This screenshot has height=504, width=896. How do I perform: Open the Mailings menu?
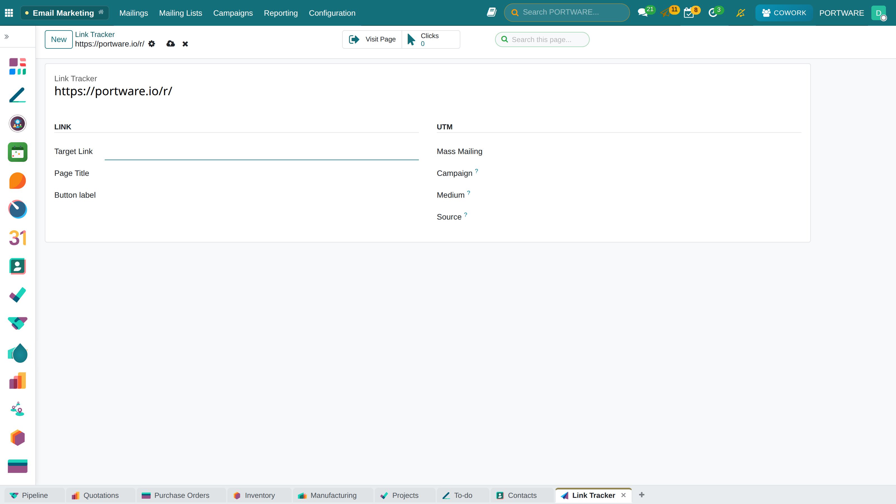click(134, 13)
